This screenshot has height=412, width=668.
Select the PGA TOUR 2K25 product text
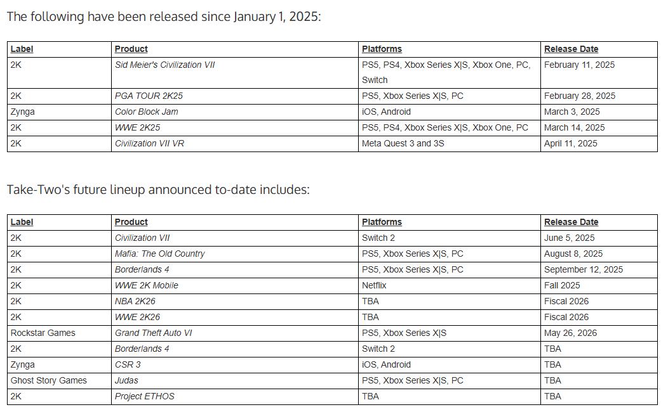[149, 96]
